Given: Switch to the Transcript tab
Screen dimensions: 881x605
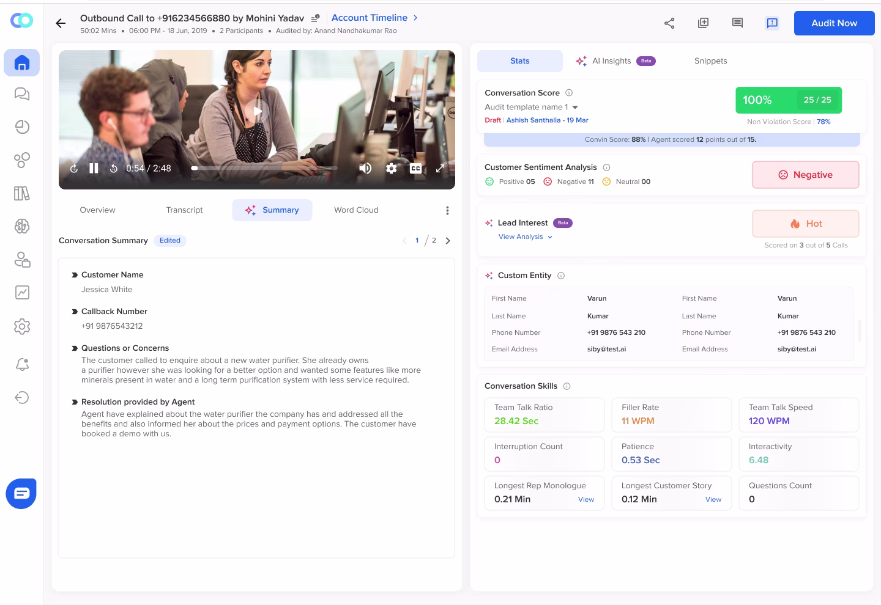Looking at the screenshot, I should 184,210.
